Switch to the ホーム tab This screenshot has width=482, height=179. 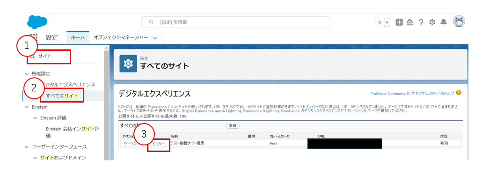(78, 38)
